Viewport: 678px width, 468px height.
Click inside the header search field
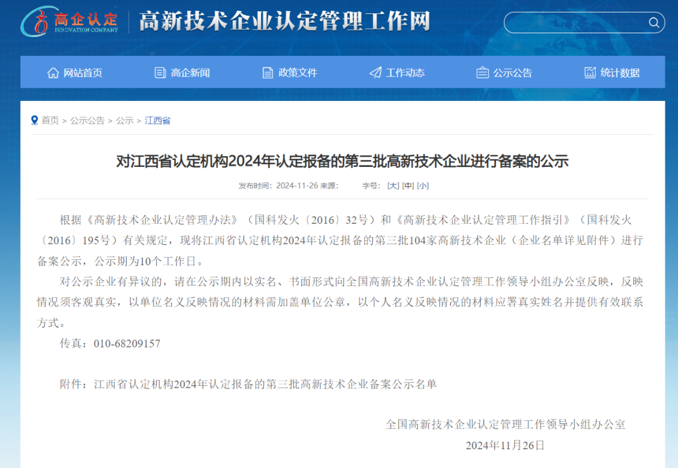(576, 23)
